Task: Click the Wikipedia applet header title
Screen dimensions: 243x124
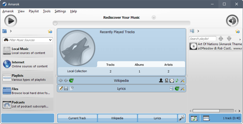Action: [121, 81]
